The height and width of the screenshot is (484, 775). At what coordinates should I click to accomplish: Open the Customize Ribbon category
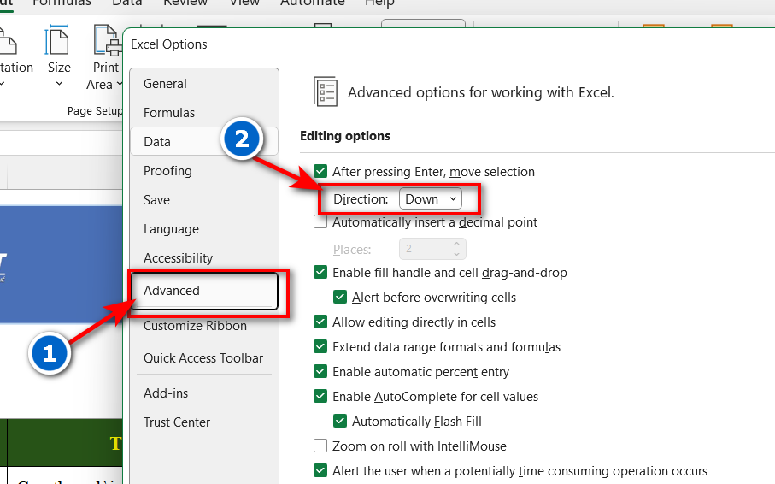195,326
